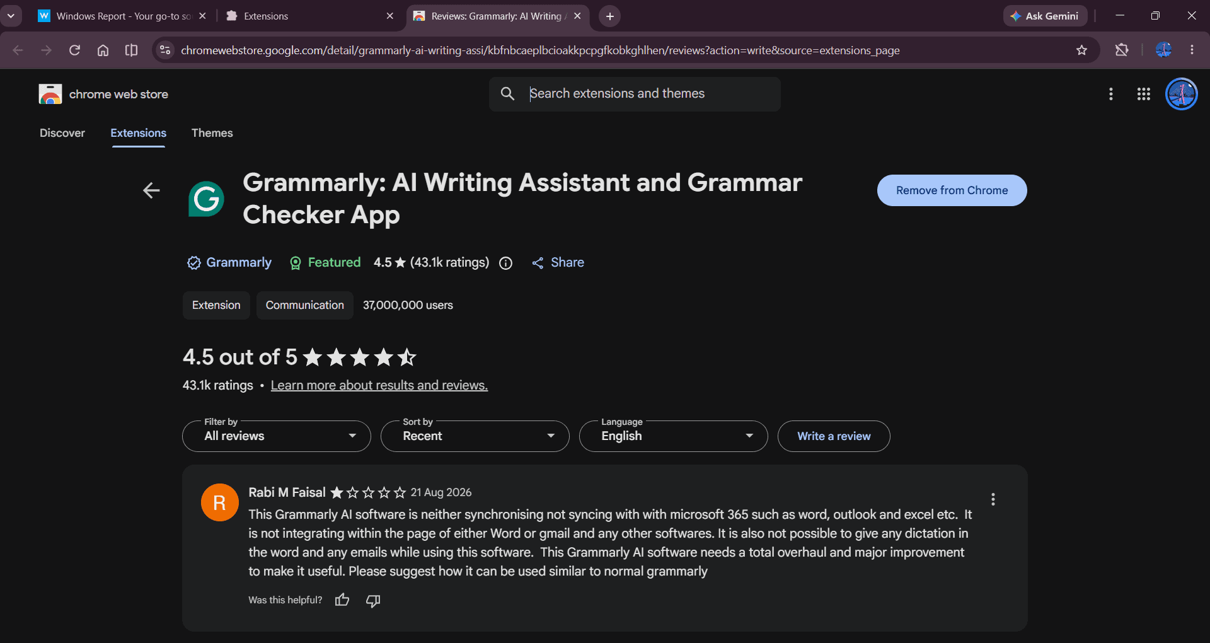The width and height of the screenshot is (1210, 643).
Task: Toggle split view in toolbar
Action: (x=131, y=50)
